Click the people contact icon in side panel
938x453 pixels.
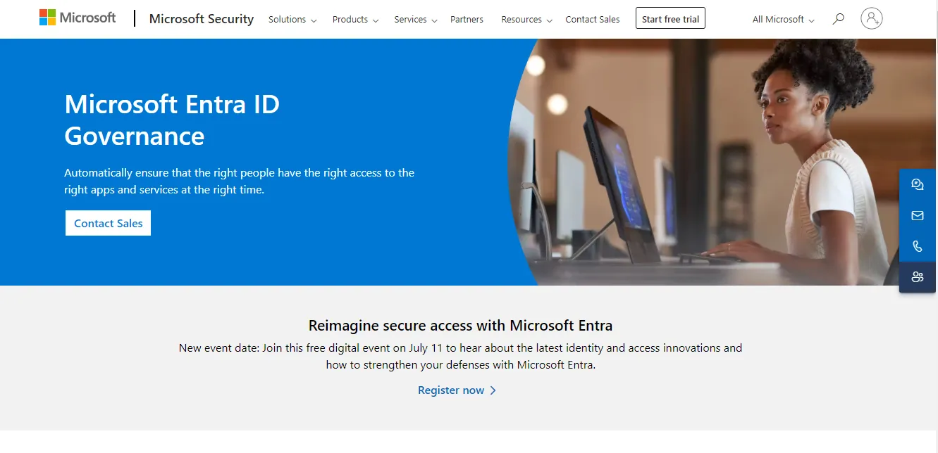point(917,277)
